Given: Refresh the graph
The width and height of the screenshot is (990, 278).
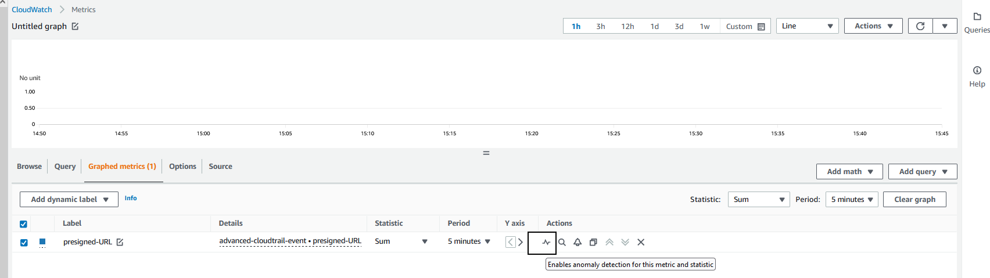Looking at the screenshot, I should (920, 26).
